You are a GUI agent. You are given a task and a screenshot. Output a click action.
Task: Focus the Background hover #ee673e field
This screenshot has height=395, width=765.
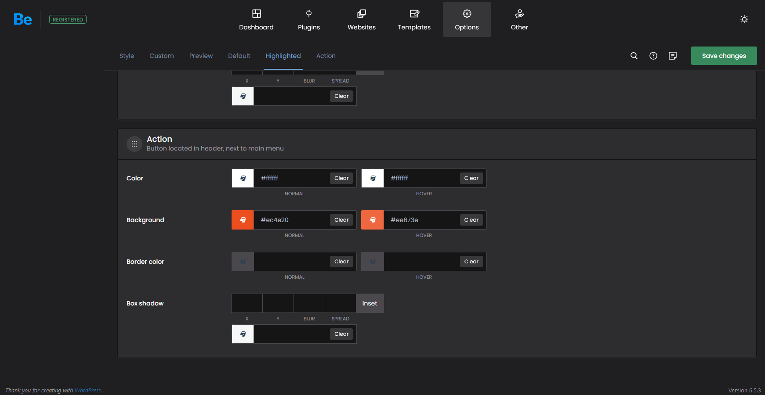[x=422, y=220]
